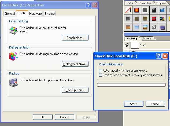This screenshot has width=170, height=126.
Task: Click the New history state label
Action: pos(142,45)
